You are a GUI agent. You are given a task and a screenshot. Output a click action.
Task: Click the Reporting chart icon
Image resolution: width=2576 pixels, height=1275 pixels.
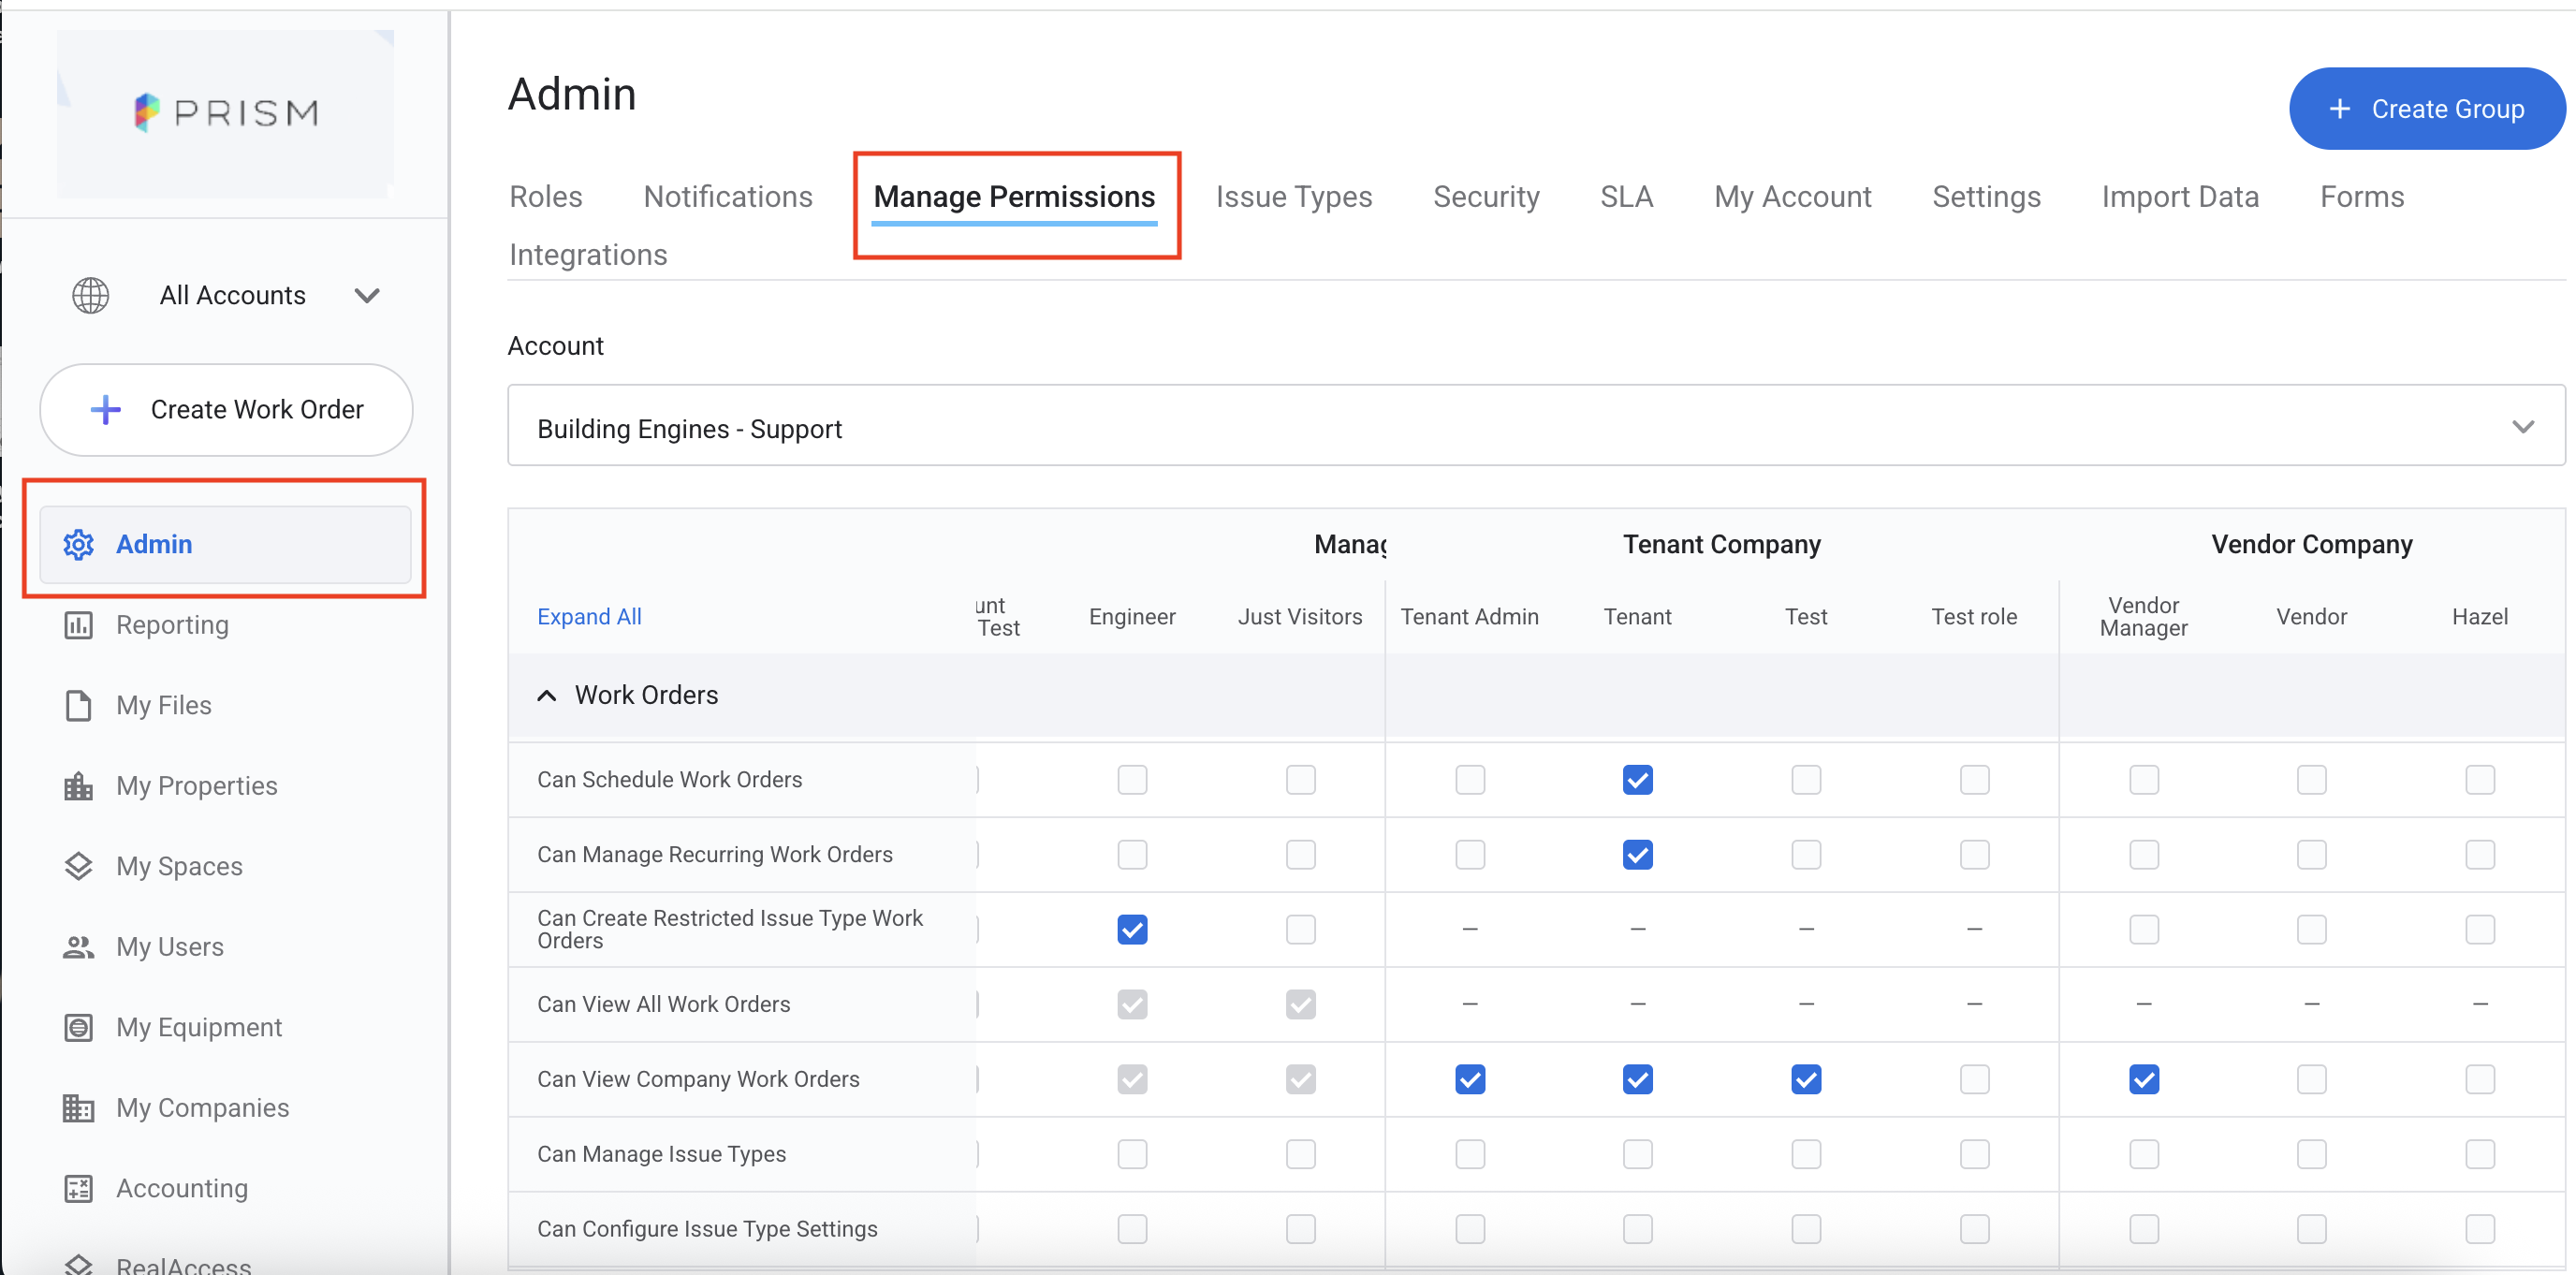[x=78, y=625]
